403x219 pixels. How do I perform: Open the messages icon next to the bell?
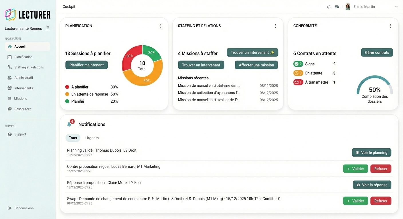click(x=337, y=7)
